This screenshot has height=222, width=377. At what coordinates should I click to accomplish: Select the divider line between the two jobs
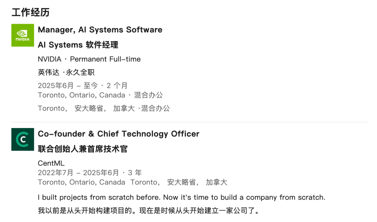pyautogui.click(x=190, y=122)
